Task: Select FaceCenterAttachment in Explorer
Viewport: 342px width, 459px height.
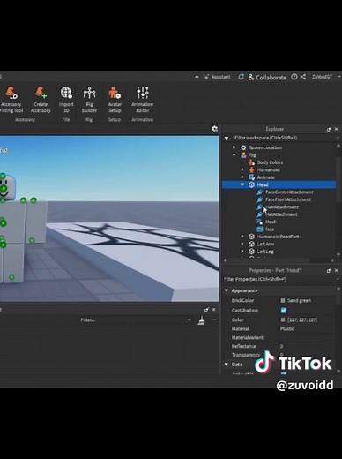Action: (289, 192)
